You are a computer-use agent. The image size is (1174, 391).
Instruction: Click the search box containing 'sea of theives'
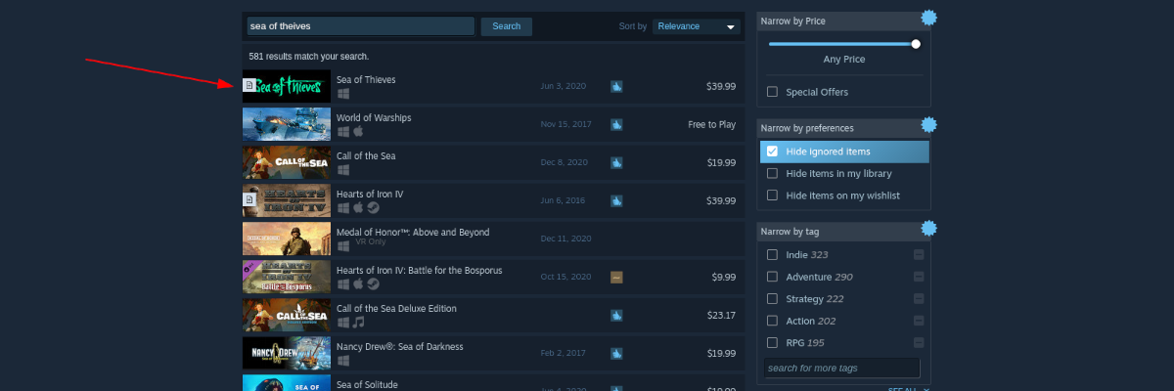tap(361, 26)
